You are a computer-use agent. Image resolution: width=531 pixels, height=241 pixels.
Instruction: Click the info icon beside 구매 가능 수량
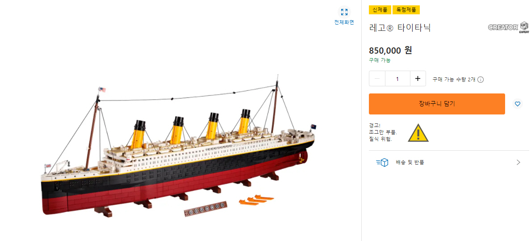481,80
